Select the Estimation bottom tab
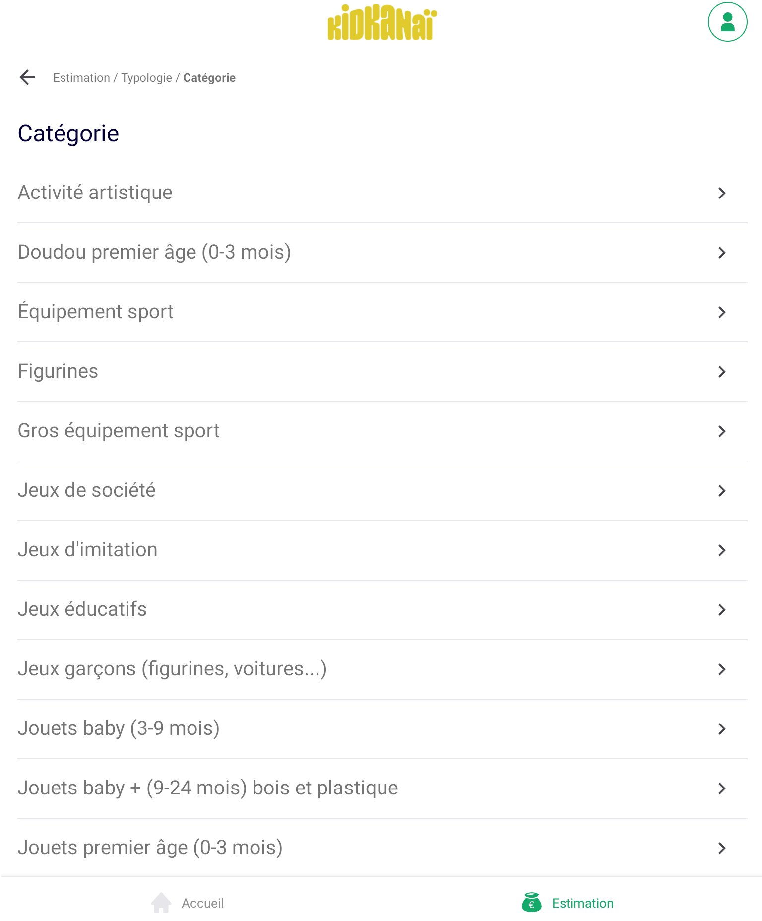762x921 pixels. pos(582,903)
